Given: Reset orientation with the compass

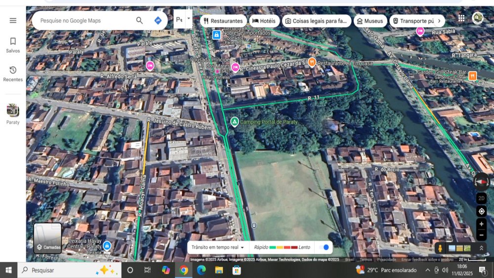Looking at the screenshot, I should point(482,182).
